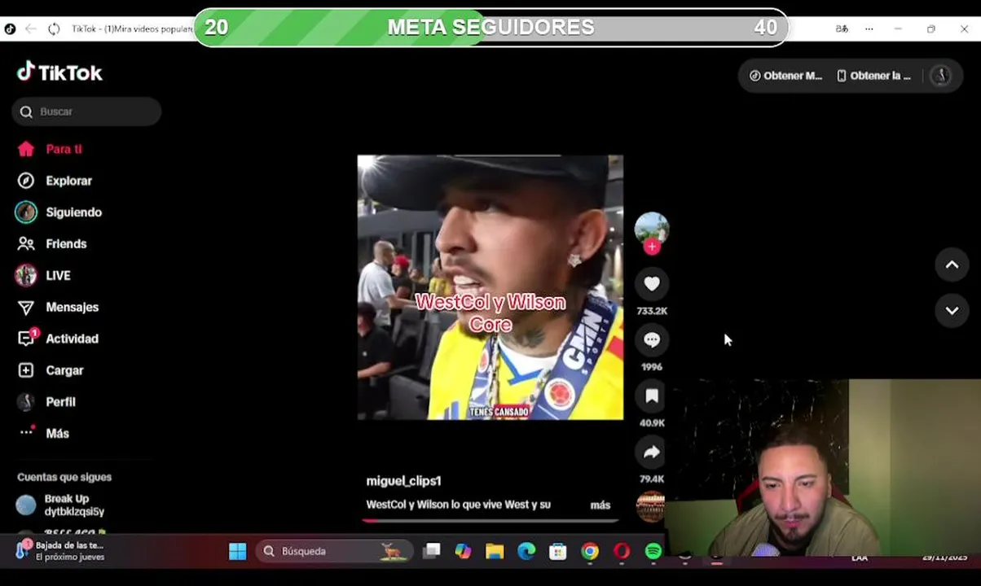Open Microsoft Edge from the taskbar

click(x=526, y=551)
